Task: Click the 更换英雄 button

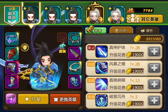Action: (65, 99)
